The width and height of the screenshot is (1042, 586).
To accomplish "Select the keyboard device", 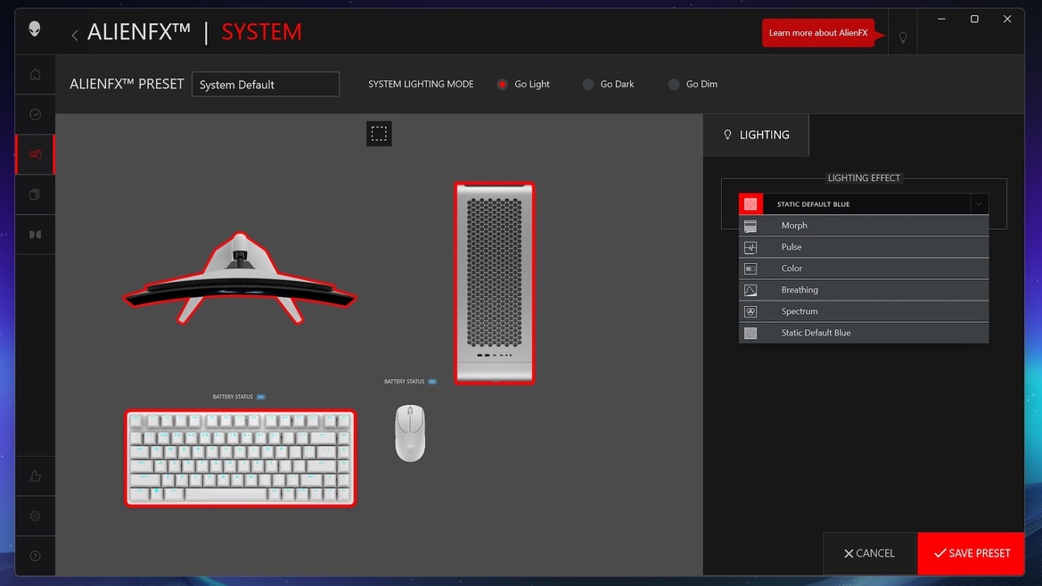I will tap(240, 458).
